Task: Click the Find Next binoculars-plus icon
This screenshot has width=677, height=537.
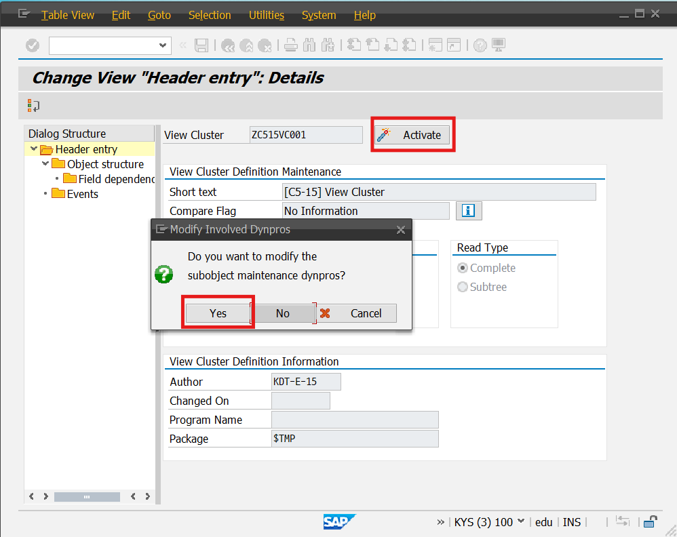Action: pos(328,45)
